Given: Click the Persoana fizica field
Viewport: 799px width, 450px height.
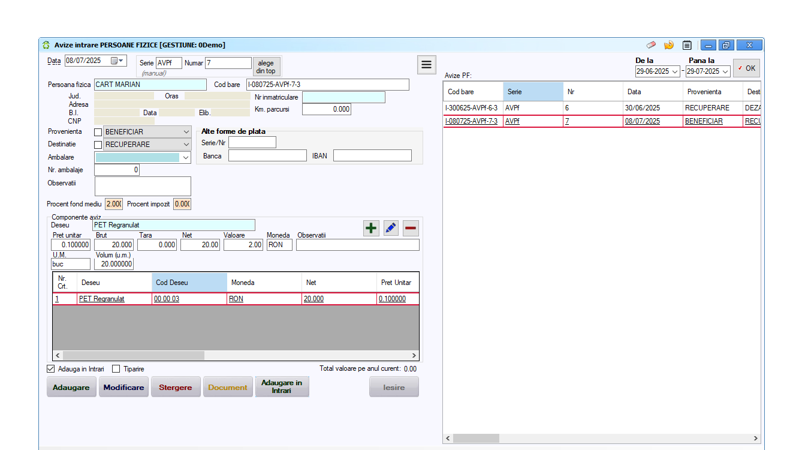Looking at the screenshot, I should point(150,85).
